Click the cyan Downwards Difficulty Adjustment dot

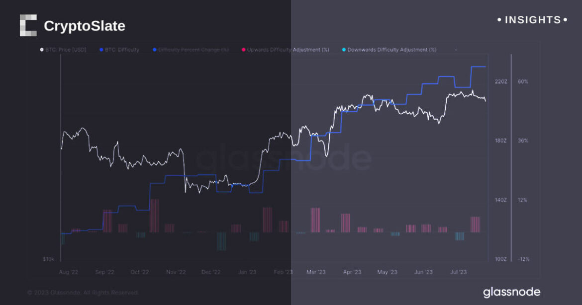coord(344,50)
